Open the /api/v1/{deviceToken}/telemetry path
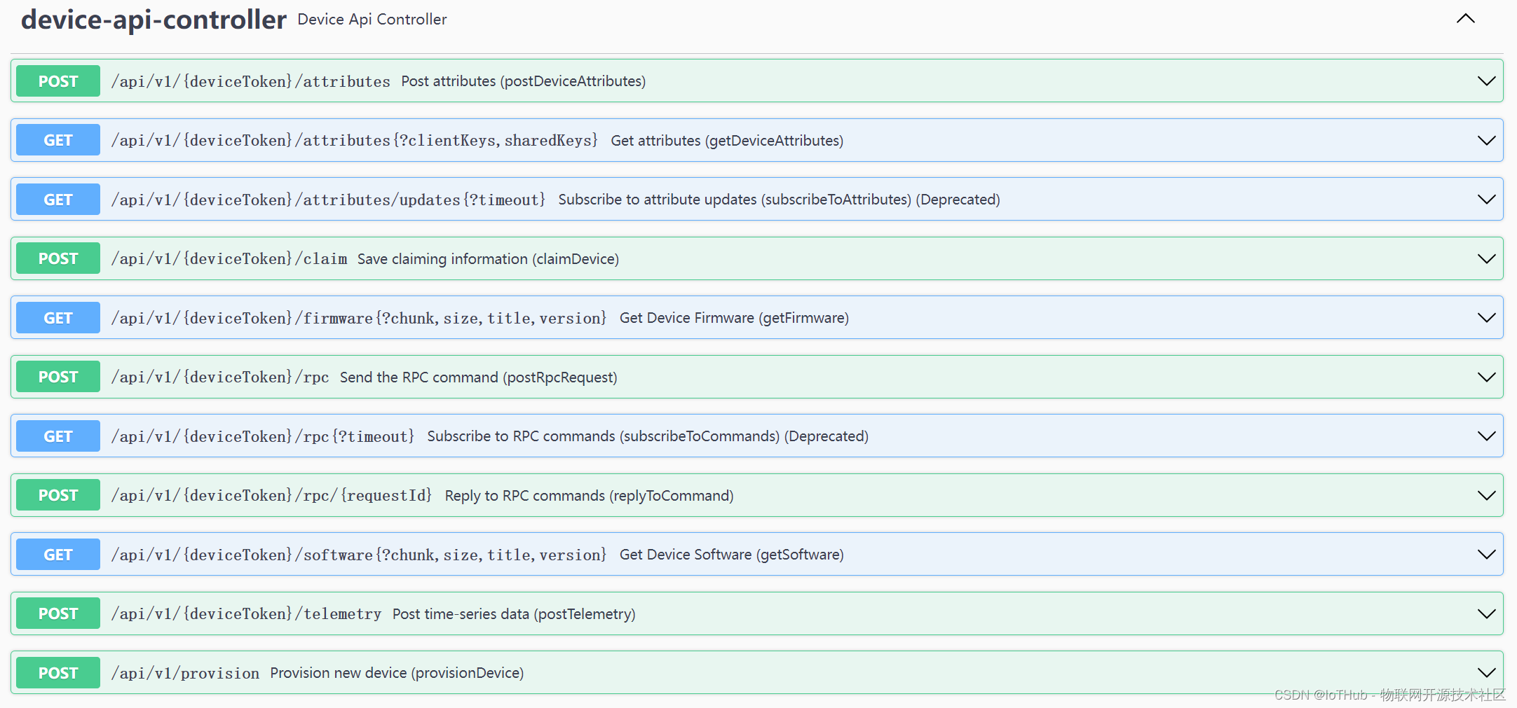 pyautogui.click(x=247, y=613)
